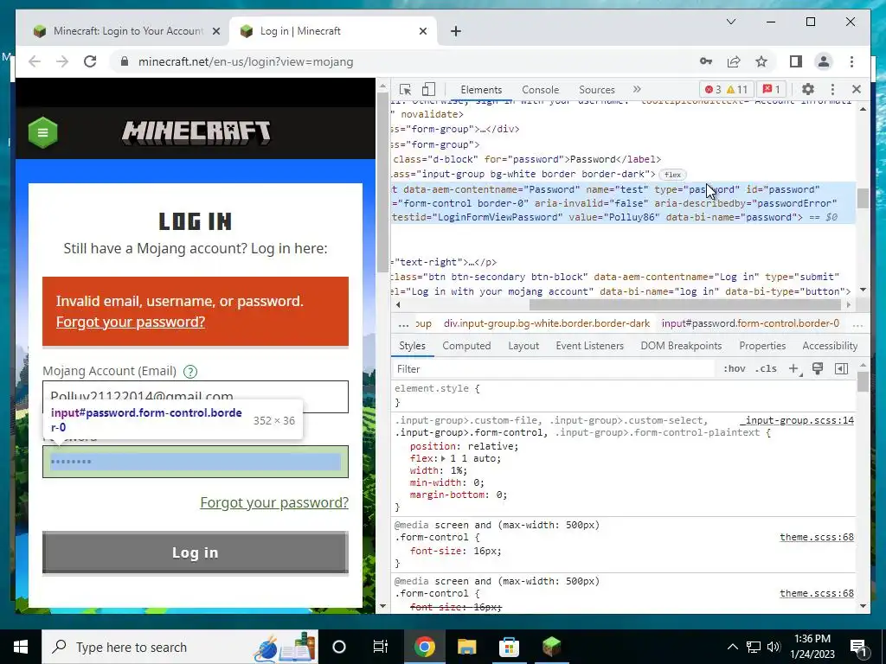Switch to the Sources tab

[x=597, y=89]
